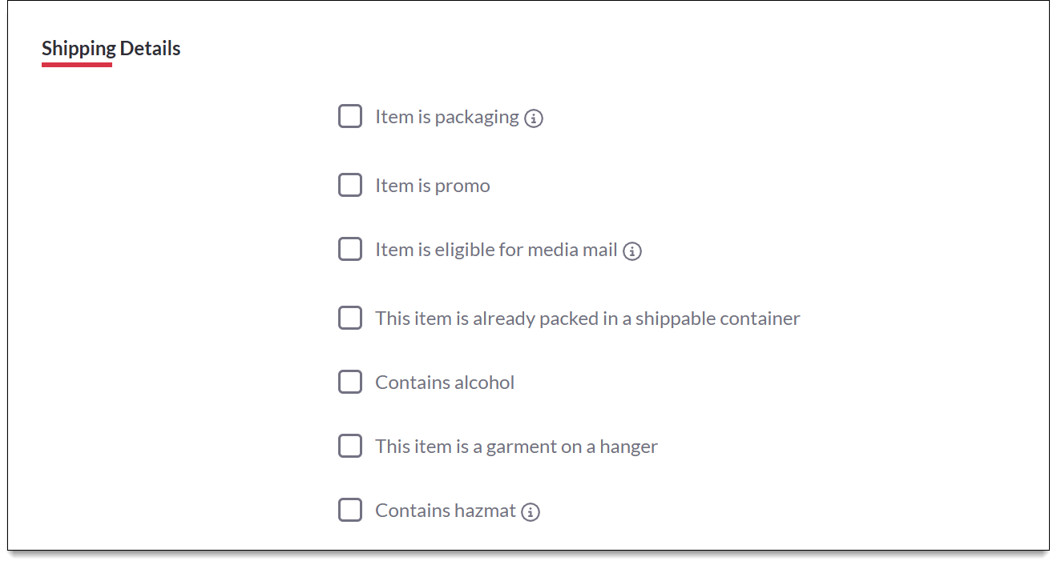Click the 'Item is eligible for media mail' label
The width and height of the screenshot is (1057, 565).
tap(496, 249)
